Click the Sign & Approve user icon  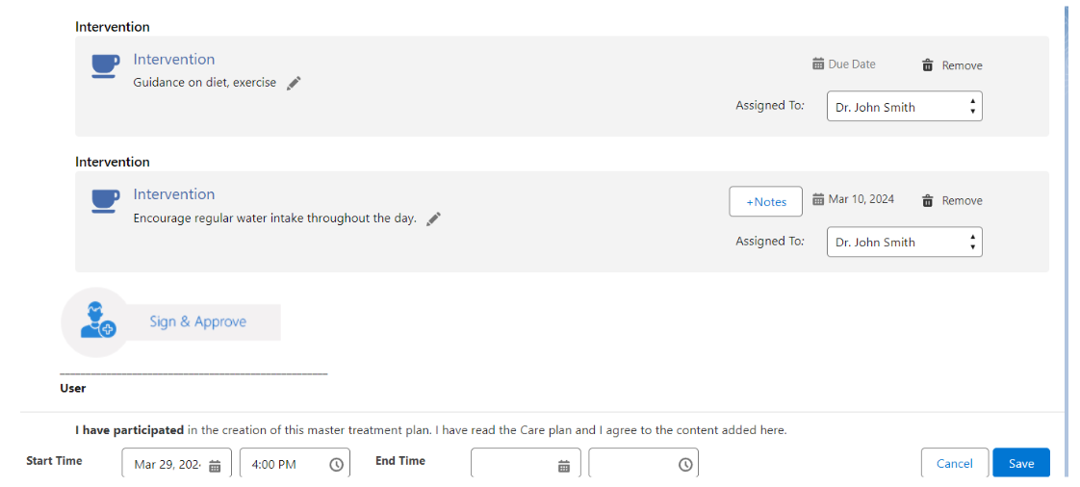97,321
